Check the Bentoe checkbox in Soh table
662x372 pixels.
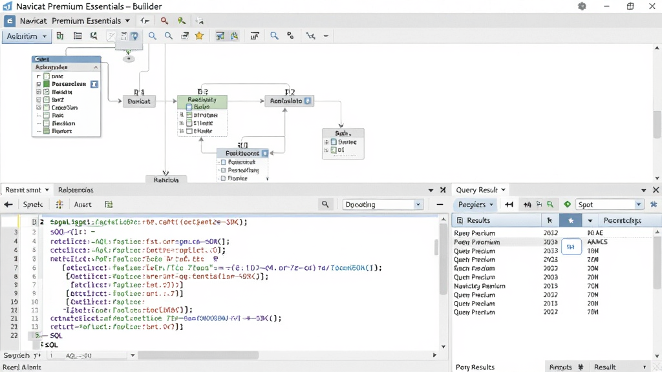(334, 142)
